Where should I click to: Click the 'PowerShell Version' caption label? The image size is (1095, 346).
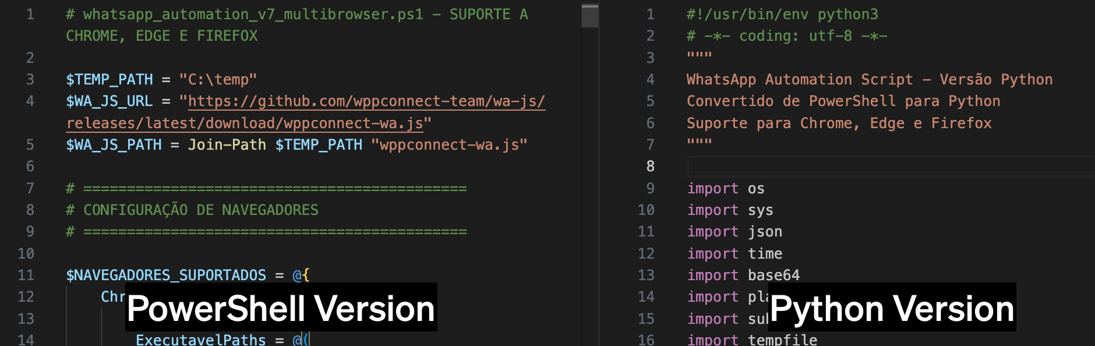point(281,308)
